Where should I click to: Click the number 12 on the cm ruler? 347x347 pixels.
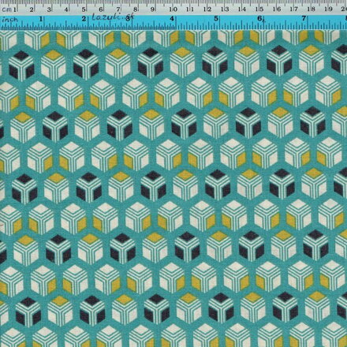coord(207,9)
